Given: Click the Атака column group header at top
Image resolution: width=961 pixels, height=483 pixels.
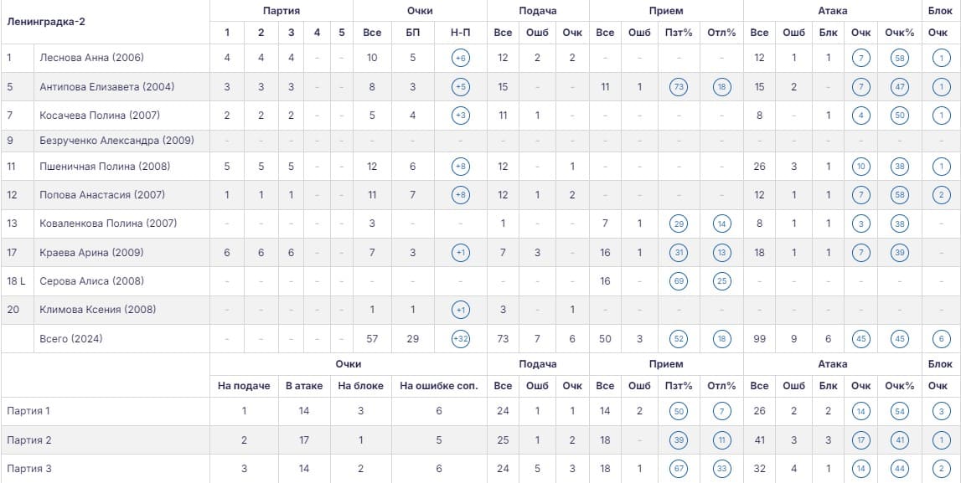Looking at the screenshot, I should (832, 11).
